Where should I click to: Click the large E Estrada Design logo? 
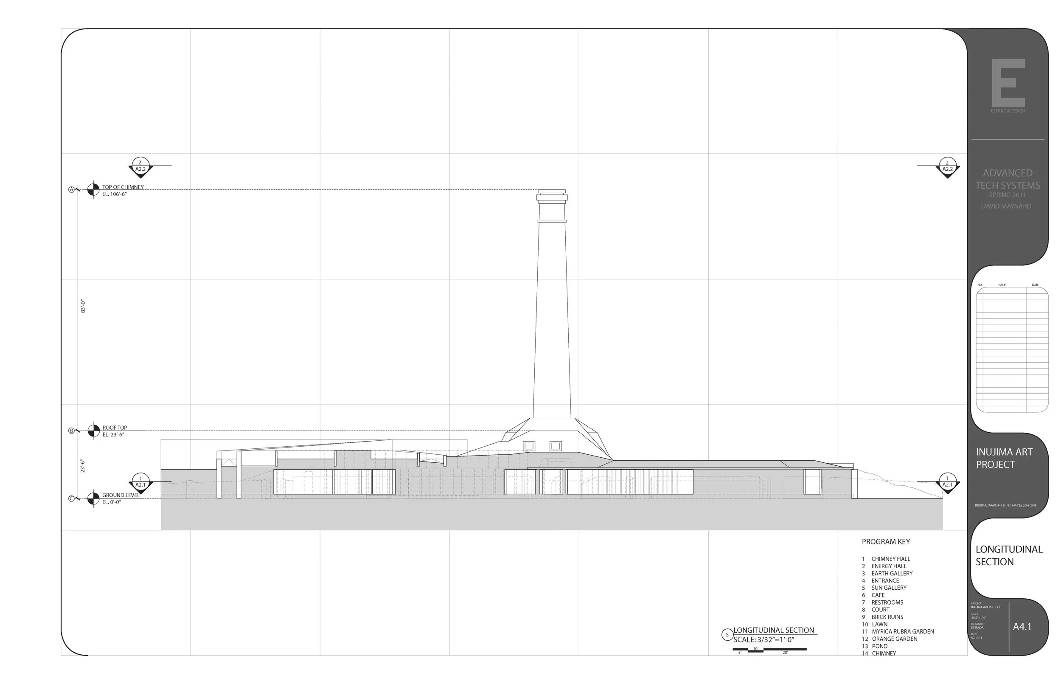(1008, 83)
